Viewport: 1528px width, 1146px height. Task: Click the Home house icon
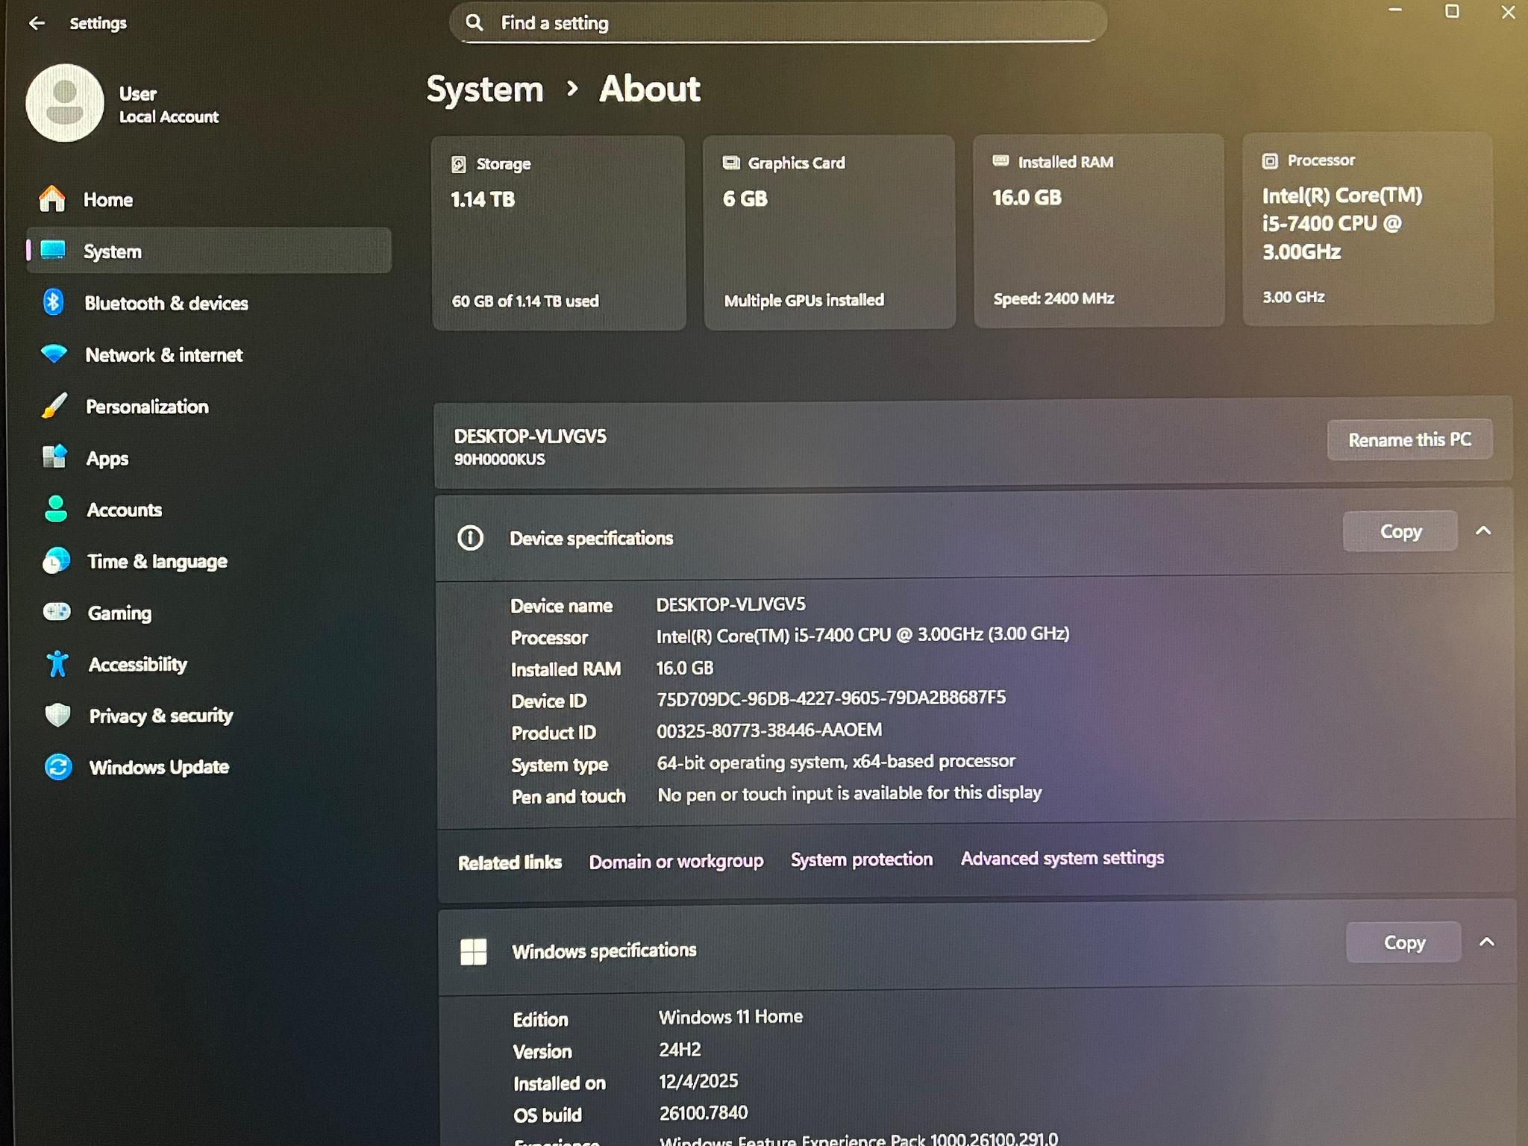(52, 198)
